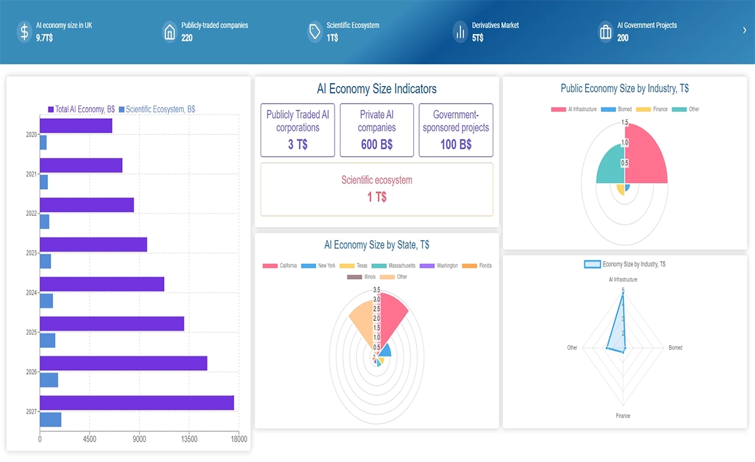Click the dollar sign icon for AI economy size
Viewport: 755px width, 462px height.
(x=24, y=31)
